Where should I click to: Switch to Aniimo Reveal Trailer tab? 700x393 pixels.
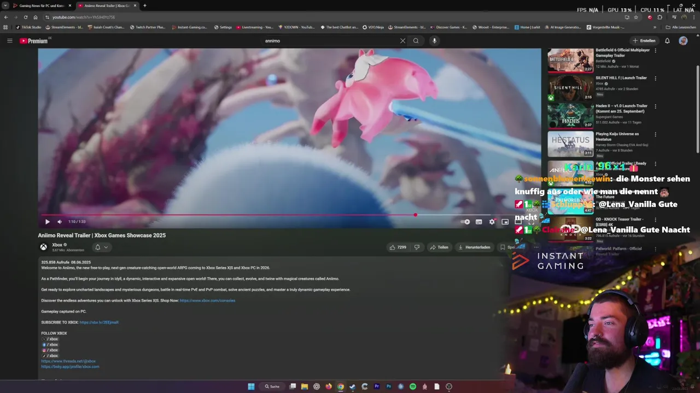click(107, 5)
